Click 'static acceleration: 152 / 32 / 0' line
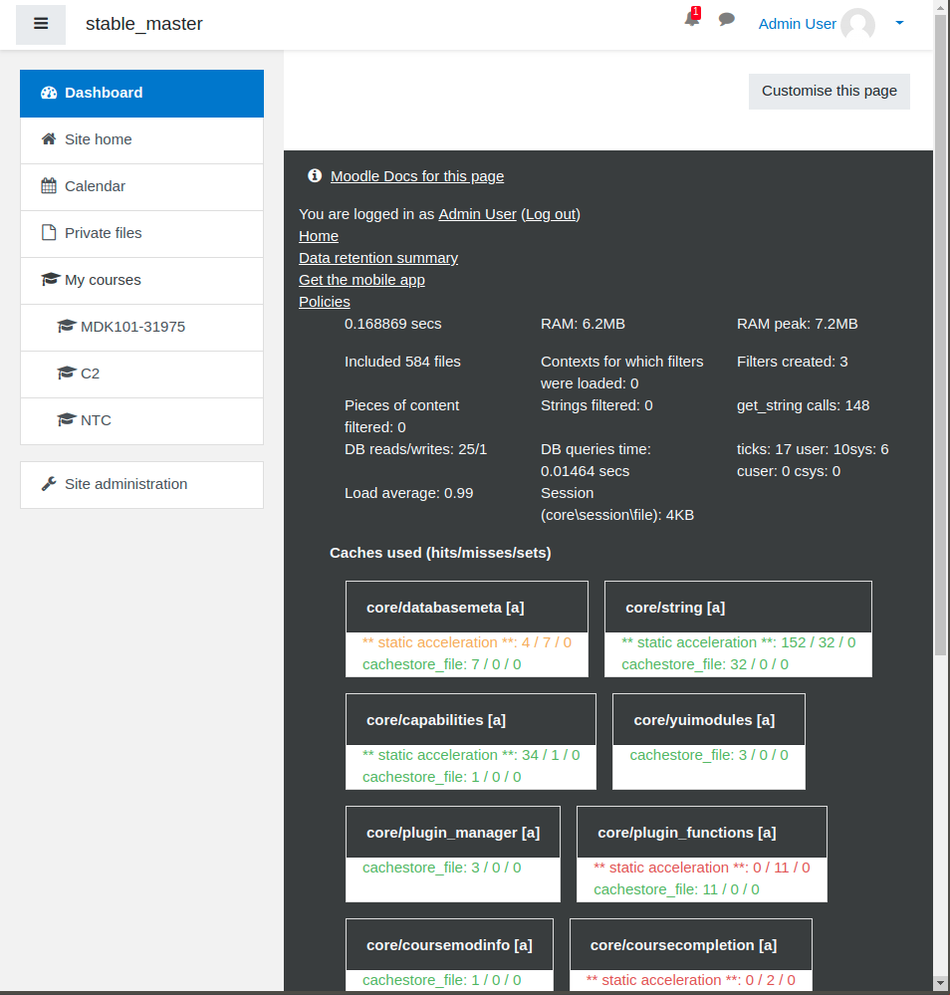This screenshot has height=995, width=950. [739, 642]
